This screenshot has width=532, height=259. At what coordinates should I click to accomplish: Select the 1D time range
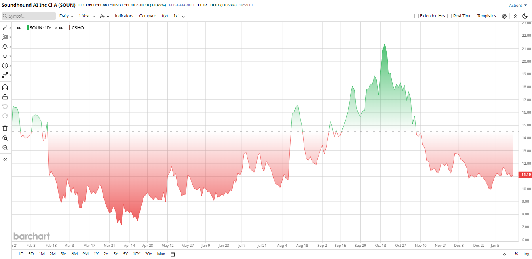(21, 254)
